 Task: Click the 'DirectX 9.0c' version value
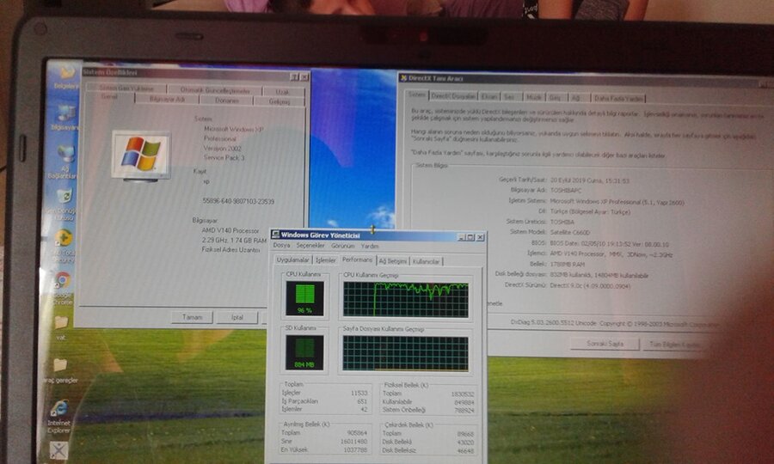(x=590, y=285)
